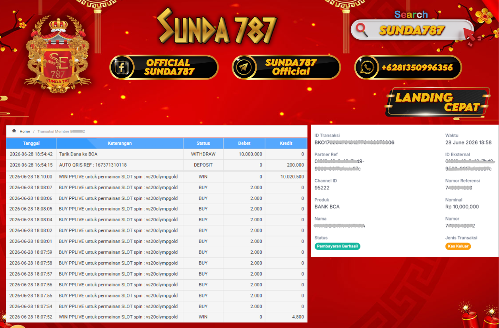Click the LANDING CEPAT banner
The width and height of the screenshot is (499, 328).
437,102
